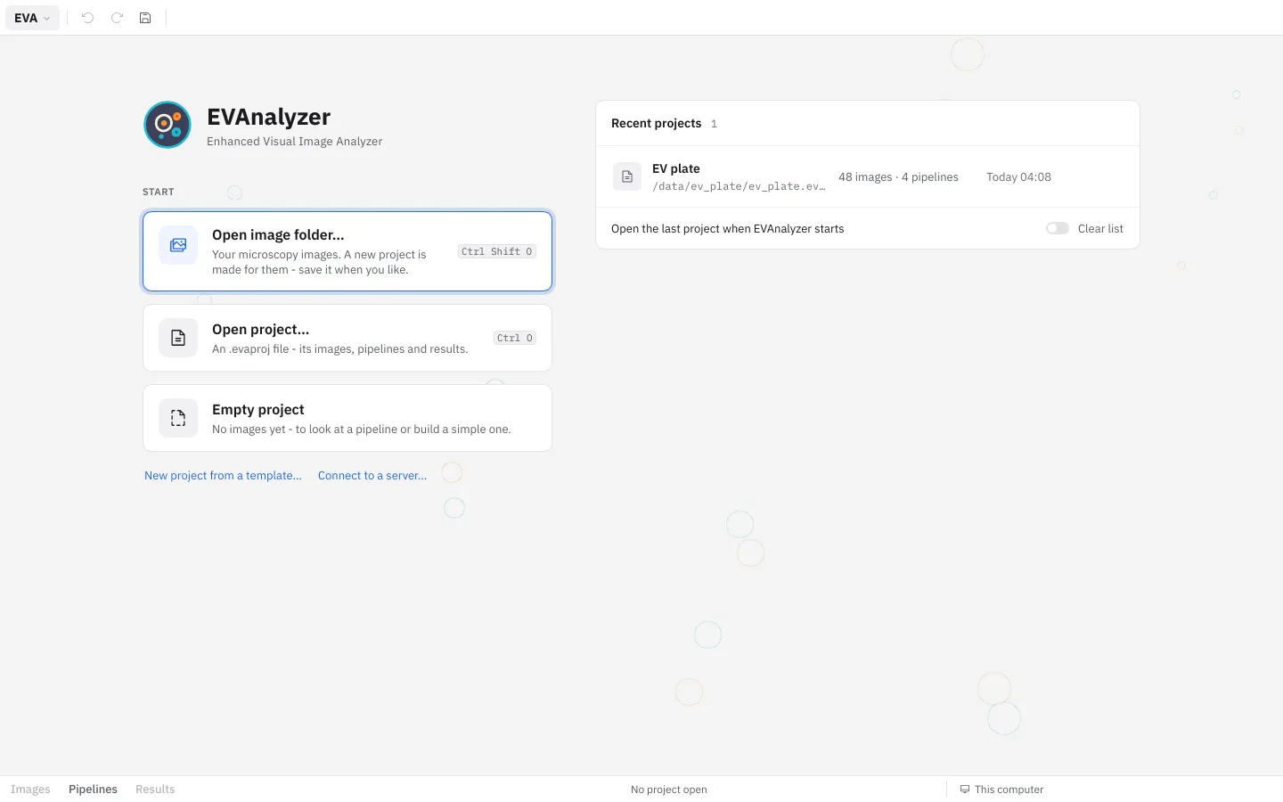This screenshot has width=1283, height=802.
Task: Click the Clear list button
Action: (1100, 229)
